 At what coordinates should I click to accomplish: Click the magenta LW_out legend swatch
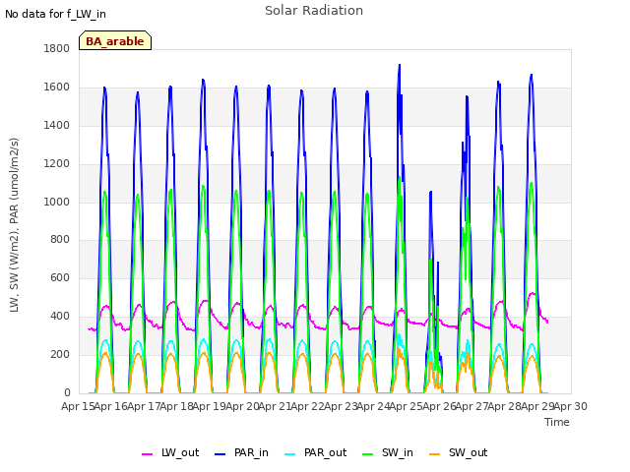[147, 454]
